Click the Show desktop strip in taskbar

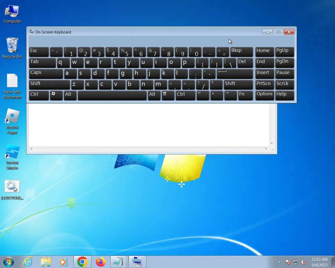(333, 262)
